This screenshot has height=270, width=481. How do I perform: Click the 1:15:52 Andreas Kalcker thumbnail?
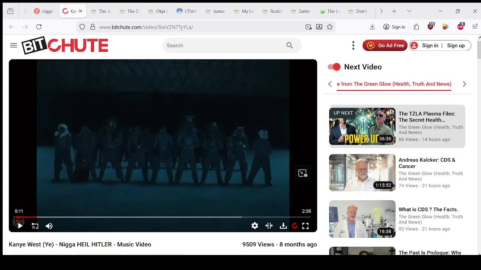click(x=362, y=172)
